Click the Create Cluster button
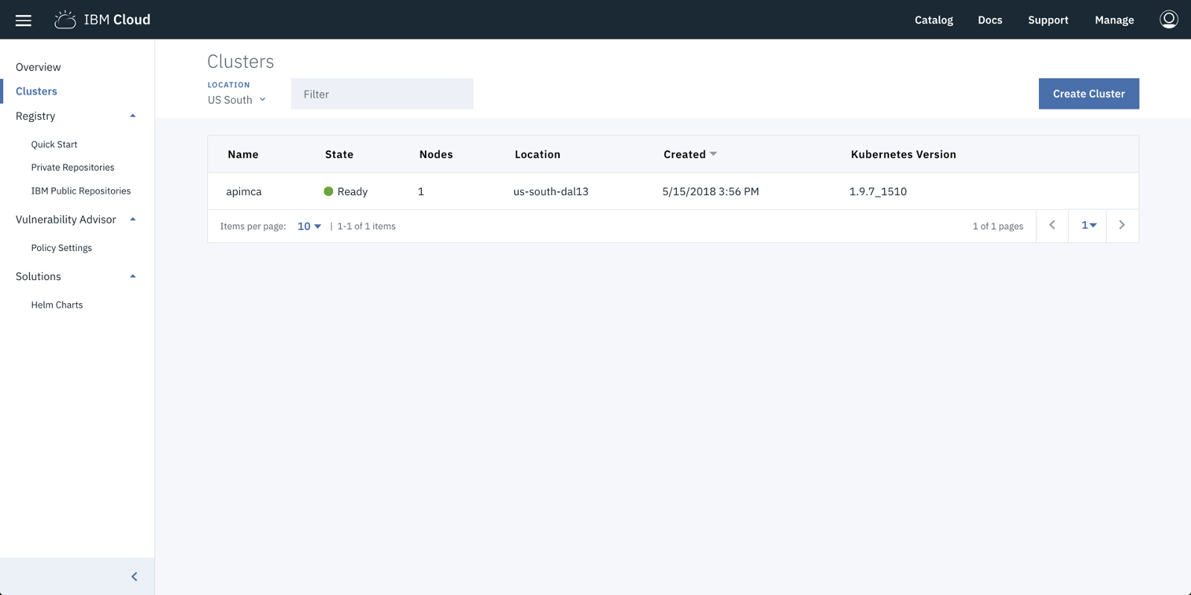 (1089, 94)
